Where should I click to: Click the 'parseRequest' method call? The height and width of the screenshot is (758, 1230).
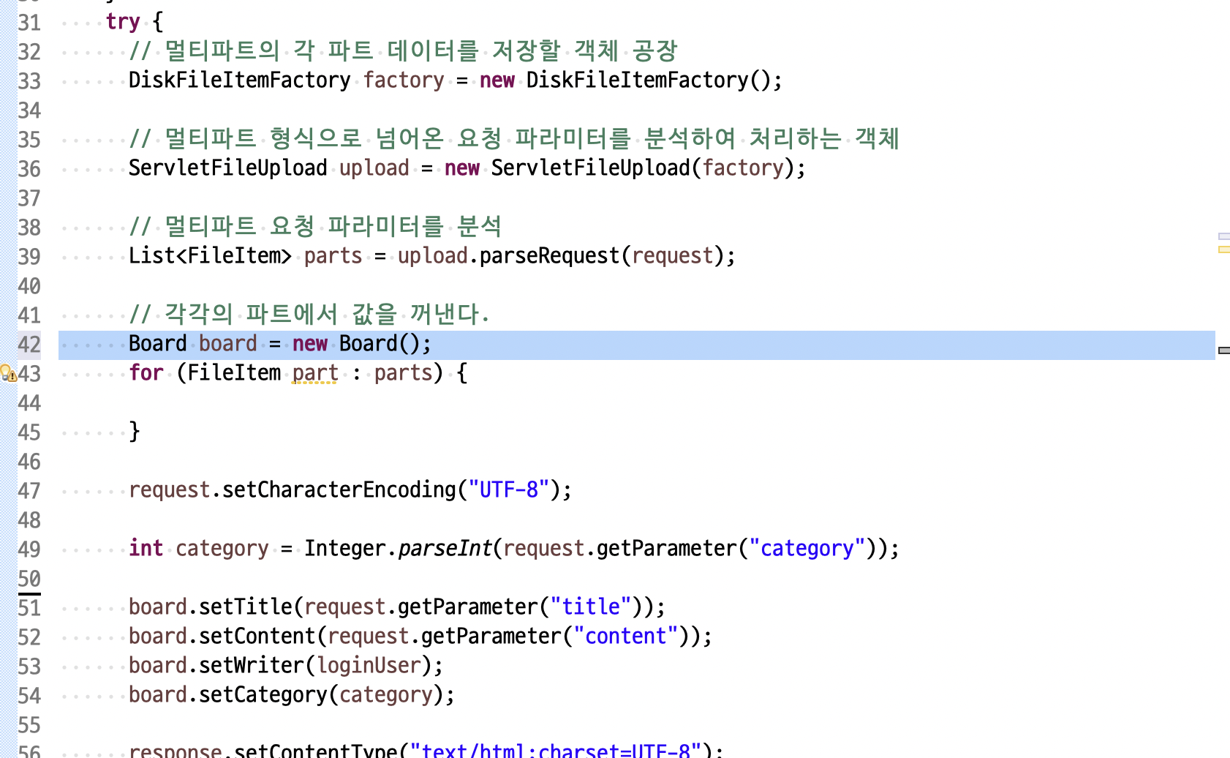549,255
